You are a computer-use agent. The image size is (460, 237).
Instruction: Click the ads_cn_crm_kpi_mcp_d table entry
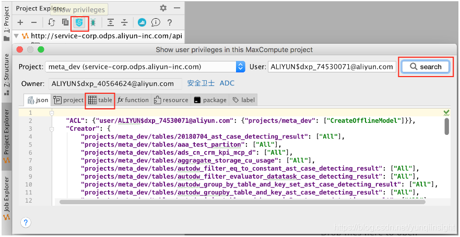point(169,153)
